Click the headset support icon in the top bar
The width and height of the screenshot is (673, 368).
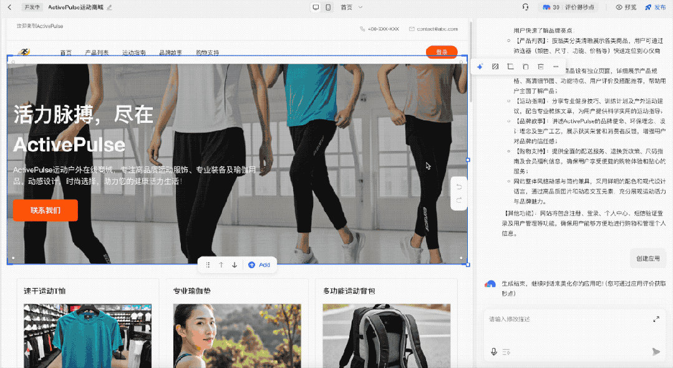coord(525,7)
